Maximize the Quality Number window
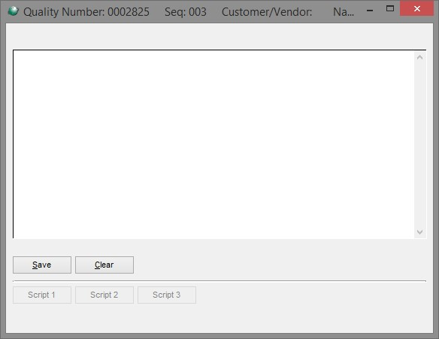The image size is (439, 339). 390,9
